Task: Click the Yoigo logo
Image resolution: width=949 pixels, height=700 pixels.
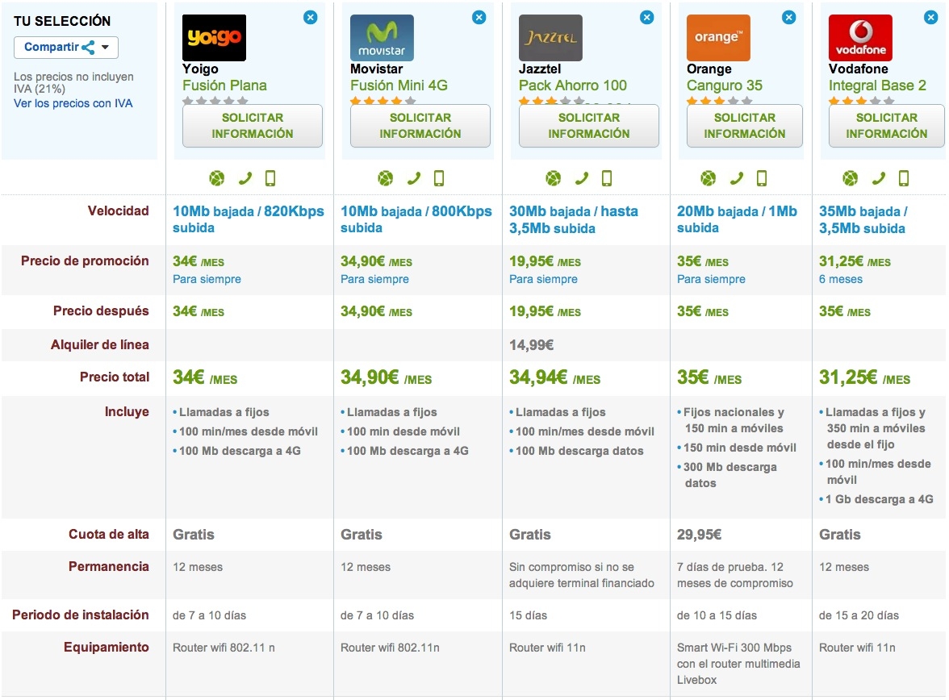Action: [215, 38]
